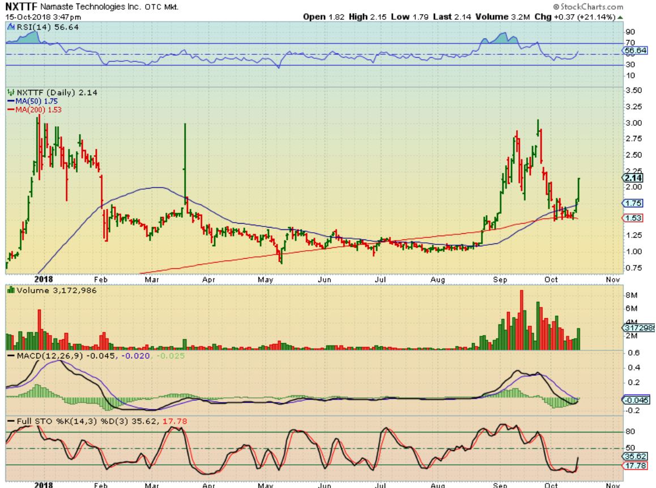This screenshot has width=656, height=488.
Task: Click the Chg +0.37 (+21.14%) value
Action: (575, 17)
